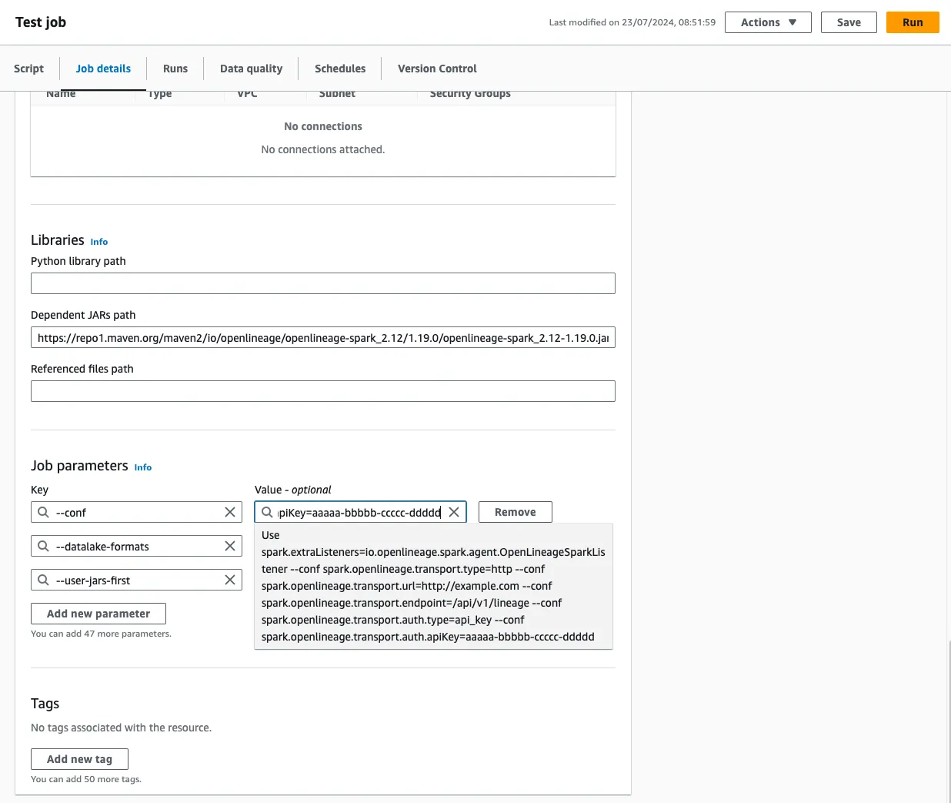This screenshot has height=803, width=951.
Task: Go to the Schedules tab
Action: [340, 69]
